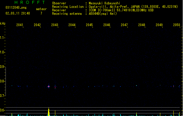Click the Ogata-vill. Akita-Pref. JAPAN location text
This screenshot has height=116, width=183.
(x=133, y=7)
